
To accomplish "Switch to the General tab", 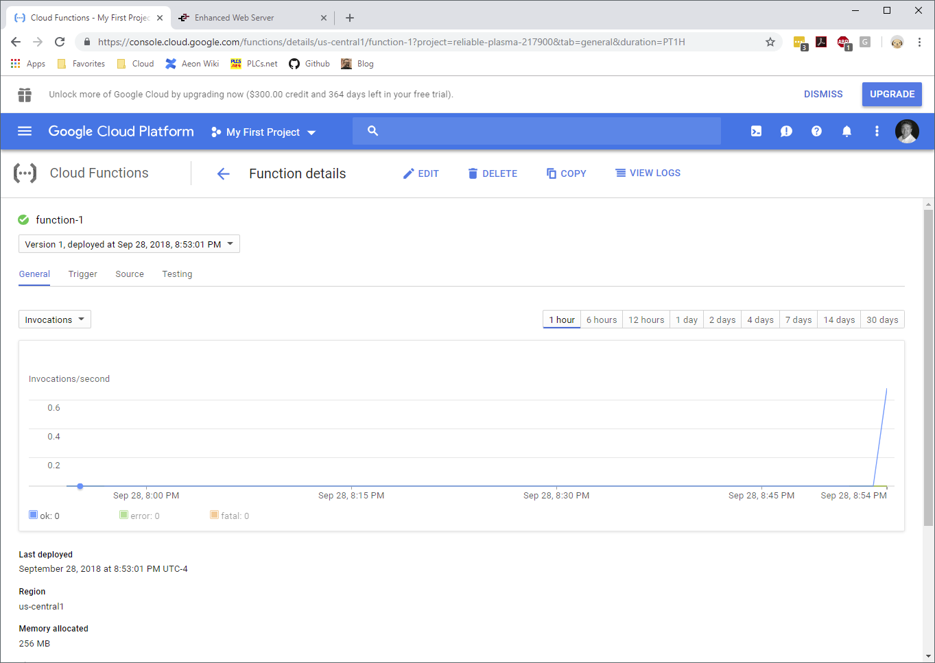I will point(34,274).
